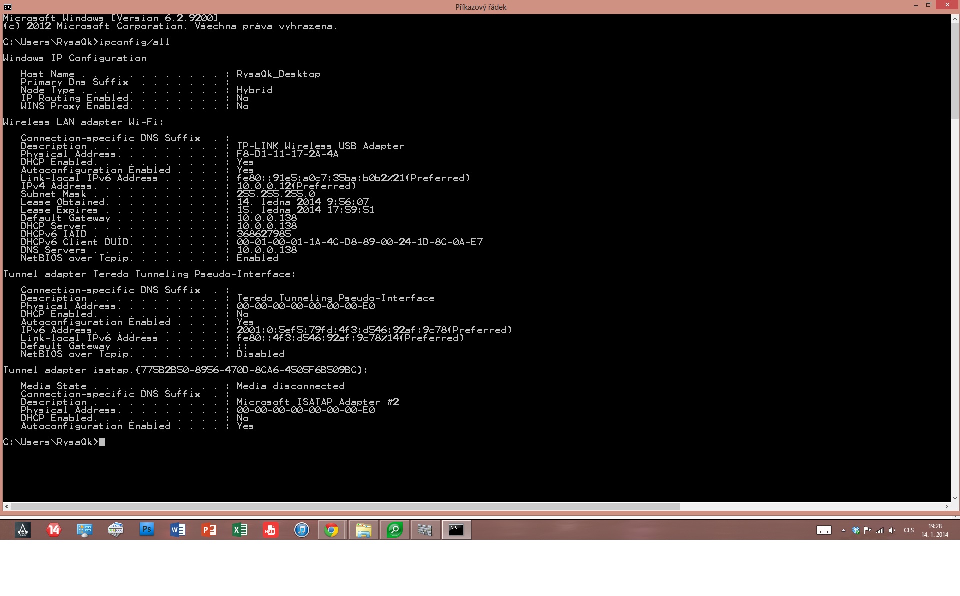This screenshot has width=960, height=596.
Task: Click the Dropbox tray icon
Action: point(856,530)
